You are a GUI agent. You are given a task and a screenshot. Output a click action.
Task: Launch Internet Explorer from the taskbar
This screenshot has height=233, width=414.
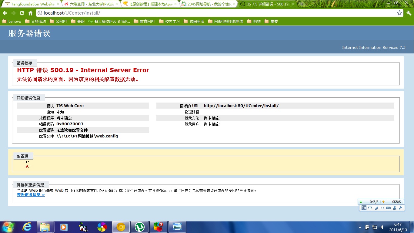(27, 227)
